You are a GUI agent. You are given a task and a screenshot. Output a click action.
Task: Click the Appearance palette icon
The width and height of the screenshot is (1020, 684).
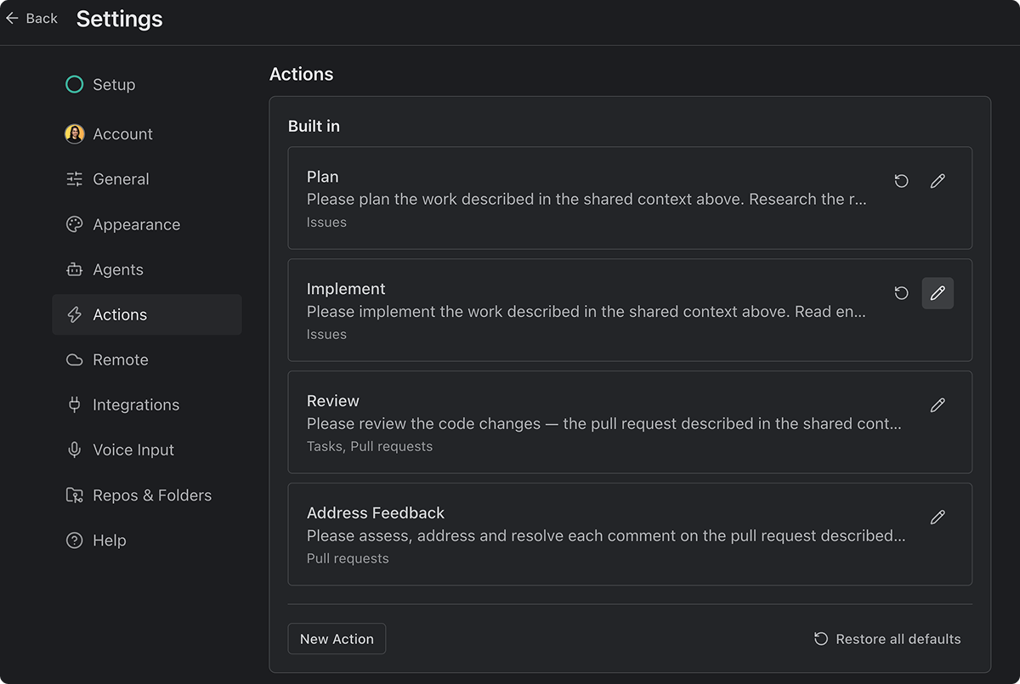74,224
